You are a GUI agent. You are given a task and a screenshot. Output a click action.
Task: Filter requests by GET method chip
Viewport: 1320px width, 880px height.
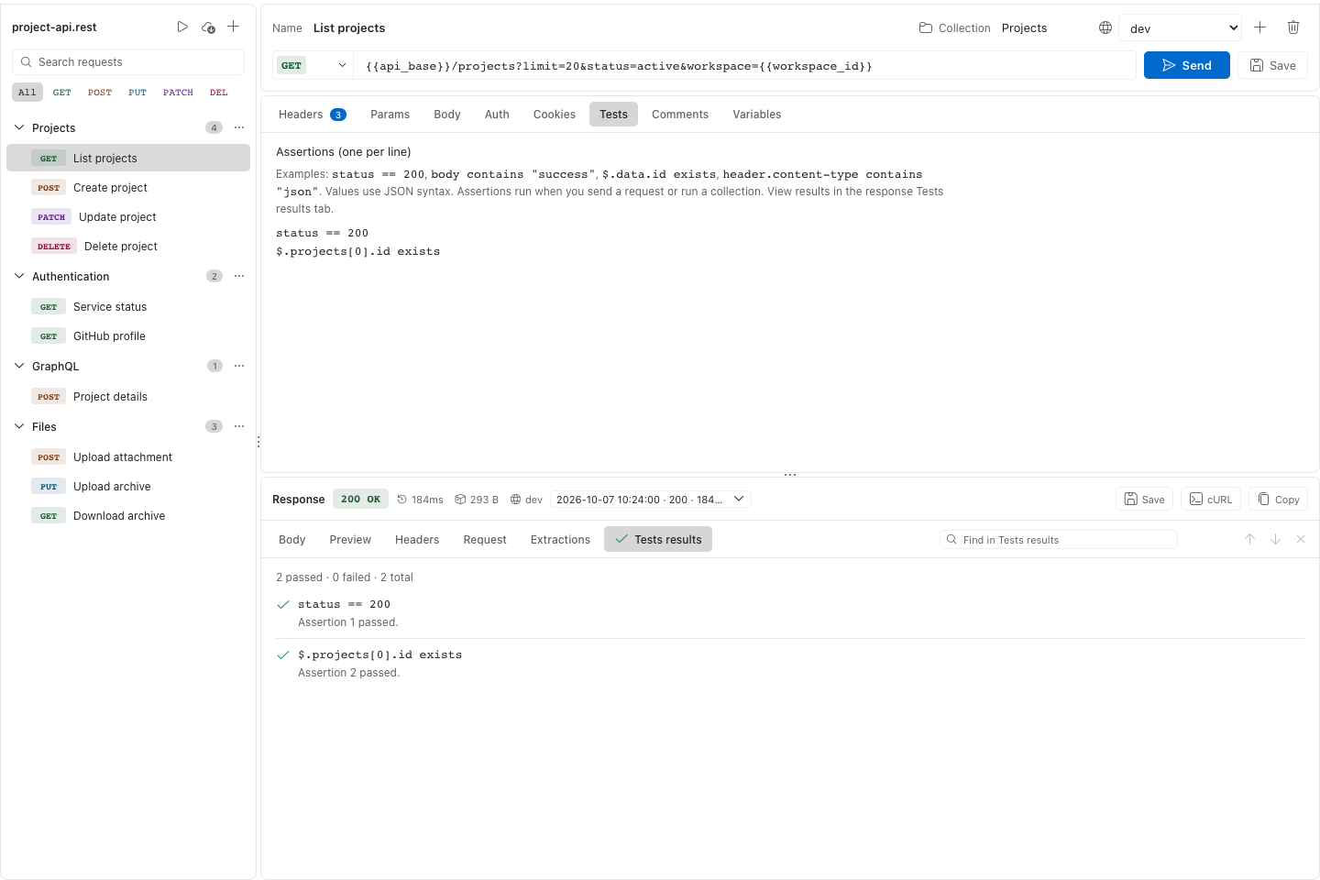(x=62, y=92)
